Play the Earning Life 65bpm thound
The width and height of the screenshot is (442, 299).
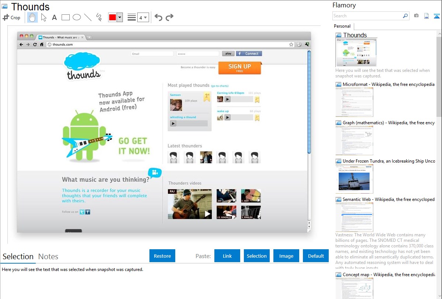[x=228, y=99]
